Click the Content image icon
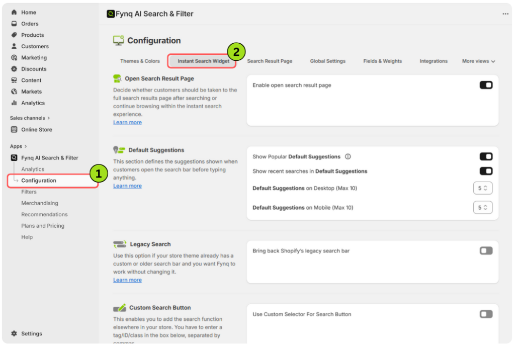 coord(14,80)
